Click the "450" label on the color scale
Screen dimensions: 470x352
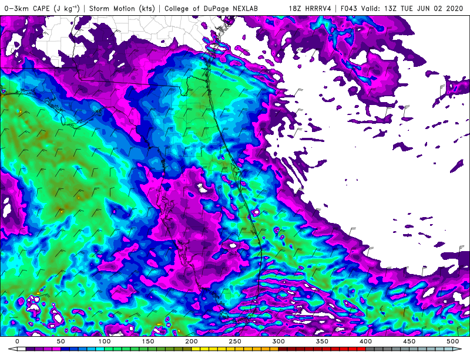point(409,341)
